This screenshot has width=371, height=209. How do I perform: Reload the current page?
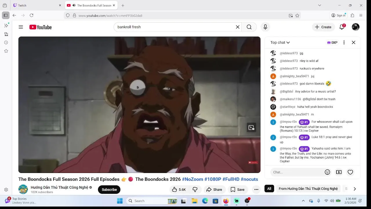click(x=32, y=15)
